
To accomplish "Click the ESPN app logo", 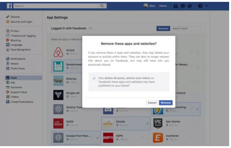I will [x=108, y=138].
